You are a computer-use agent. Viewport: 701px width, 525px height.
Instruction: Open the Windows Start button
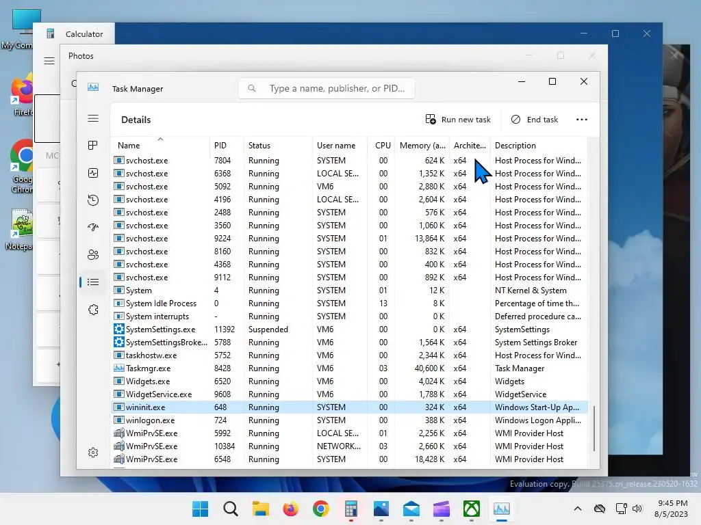[x=200, y=509]
